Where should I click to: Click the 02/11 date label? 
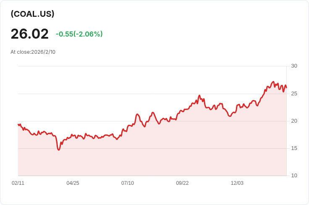point(18,183)
